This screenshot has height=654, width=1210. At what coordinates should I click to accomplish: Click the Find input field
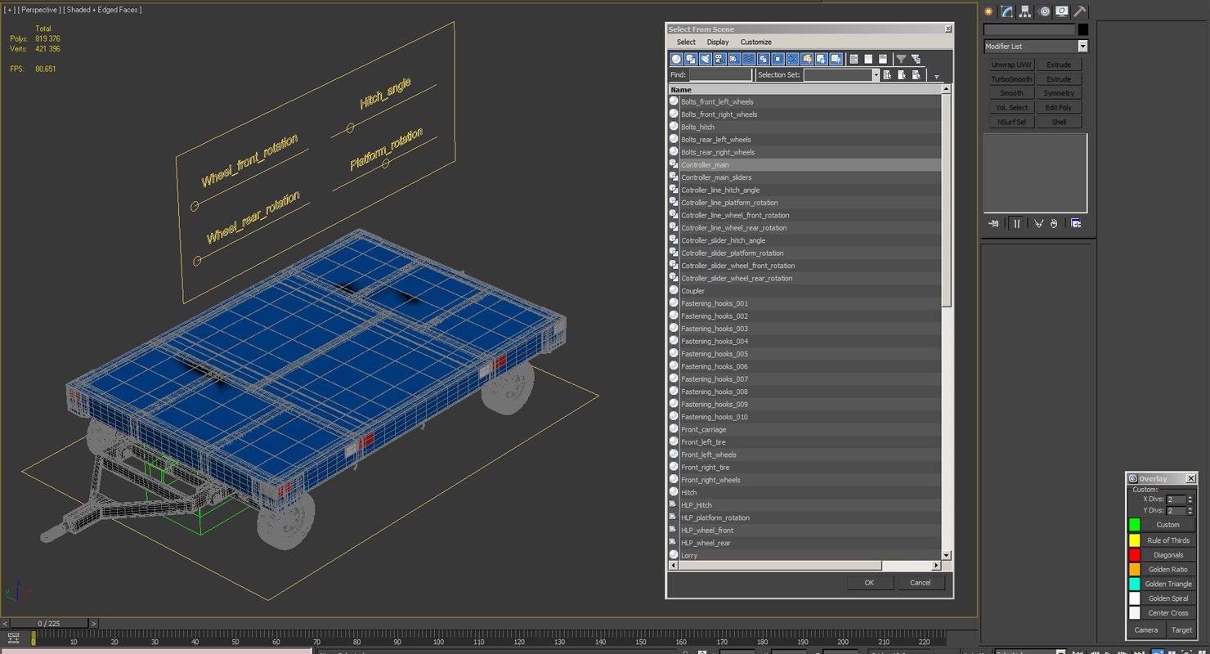(720, 75)
